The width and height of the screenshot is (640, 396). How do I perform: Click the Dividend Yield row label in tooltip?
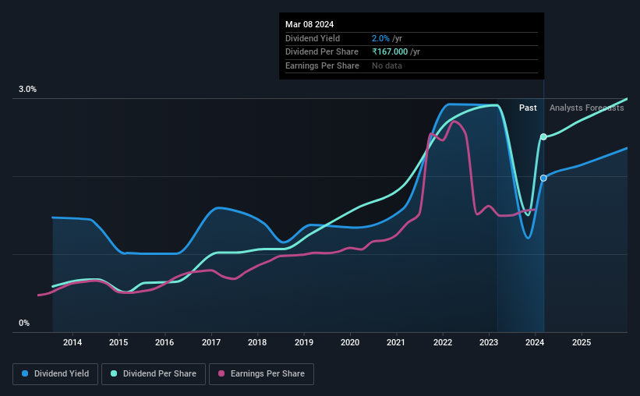point(313,38)
